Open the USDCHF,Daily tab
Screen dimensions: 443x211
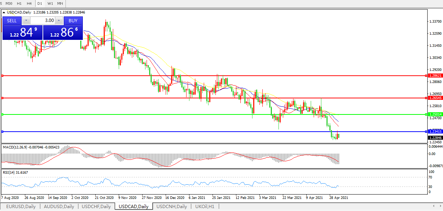[x=96, y=207]
